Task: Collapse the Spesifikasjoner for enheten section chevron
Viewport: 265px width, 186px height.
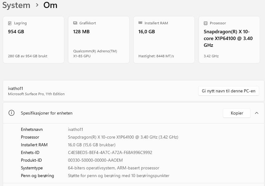Action: pos(257,113)
